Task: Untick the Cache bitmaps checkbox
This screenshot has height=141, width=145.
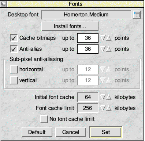Action: [x=14, y=38]
